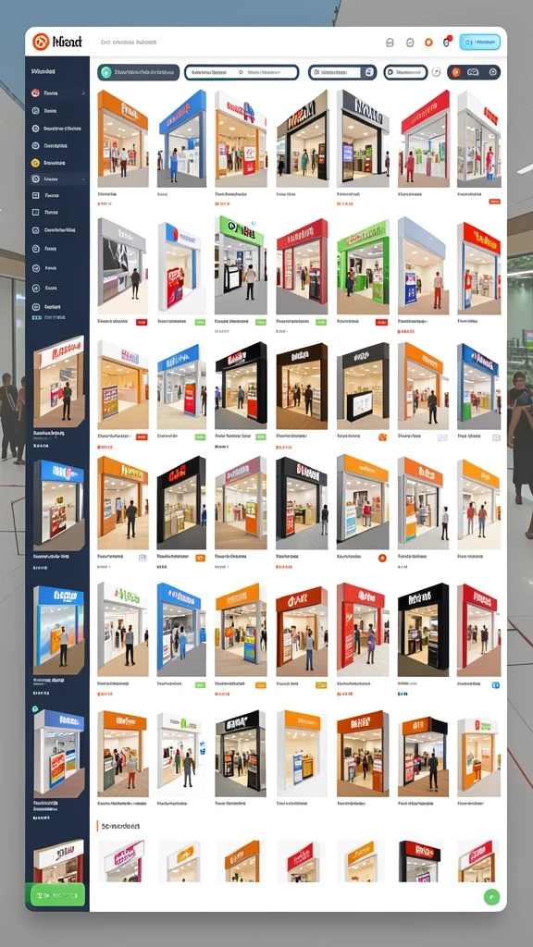Click the green floating button at bottom right
Image resolution: width=533 pixels, height=947 pixels.
click(492, 897)
